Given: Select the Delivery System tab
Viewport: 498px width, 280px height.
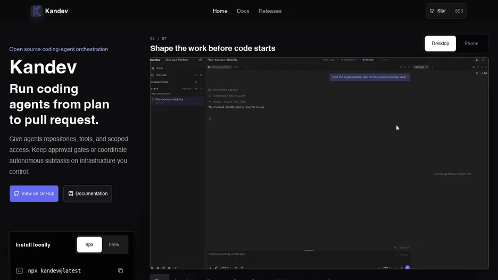Looking at the screenshot, I should click(219, 67).
